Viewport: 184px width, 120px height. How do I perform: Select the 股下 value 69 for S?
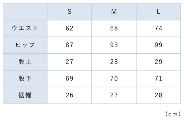pos(69,78)
